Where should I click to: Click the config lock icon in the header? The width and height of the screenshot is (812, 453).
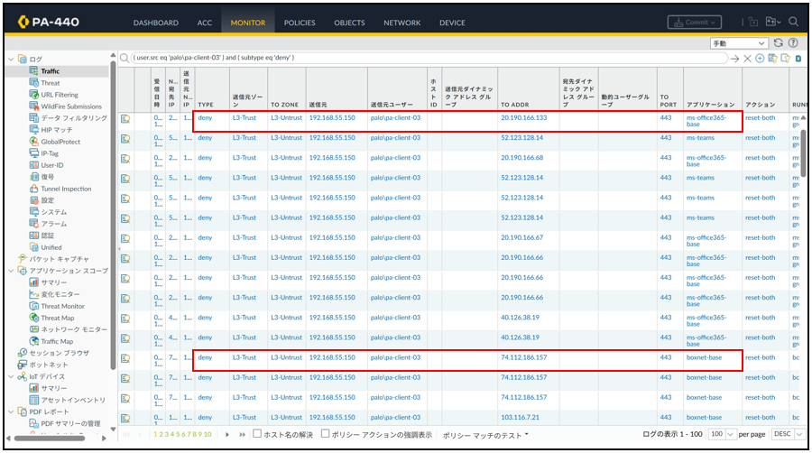tap(753, 22)
